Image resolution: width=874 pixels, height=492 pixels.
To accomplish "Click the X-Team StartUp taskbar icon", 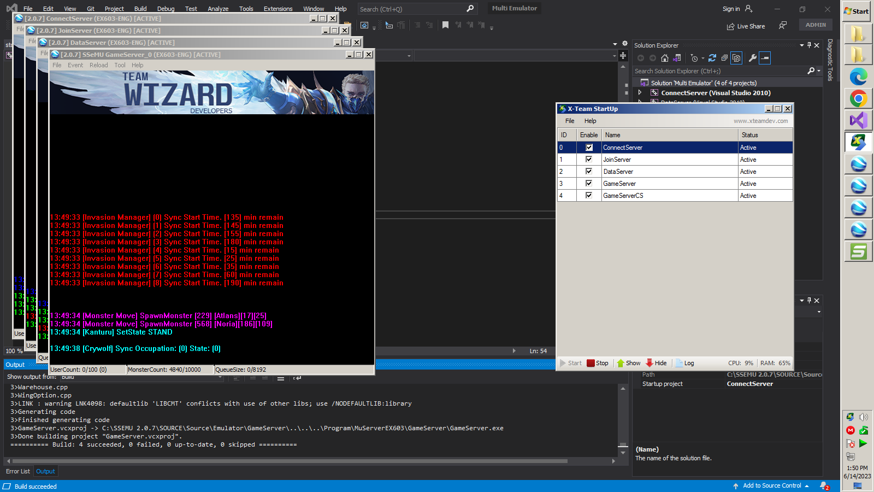I will 858,142.
